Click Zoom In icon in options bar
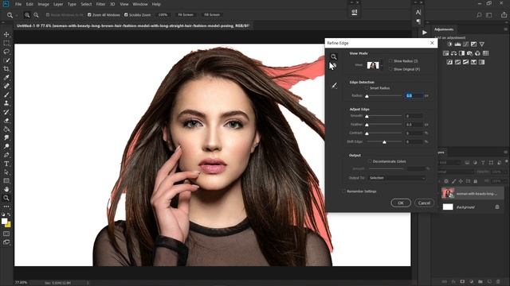This screenshot has width=510, height=286. [x=27, y=15]
